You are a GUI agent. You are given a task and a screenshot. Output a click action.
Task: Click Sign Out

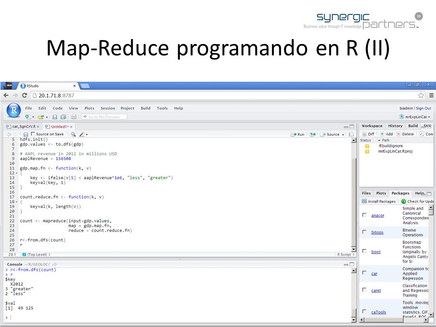coord(423,108)
